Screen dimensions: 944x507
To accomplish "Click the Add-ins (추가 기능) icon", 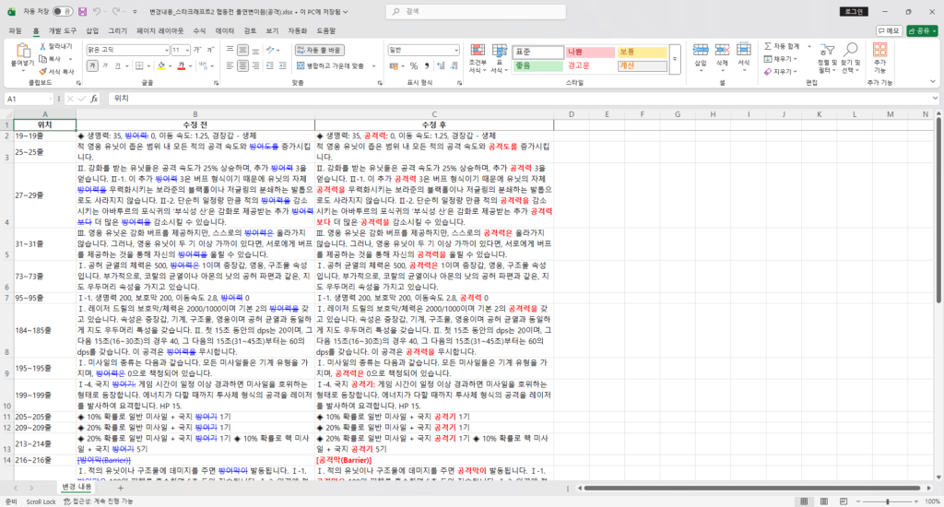I will [x=879, y=50].
